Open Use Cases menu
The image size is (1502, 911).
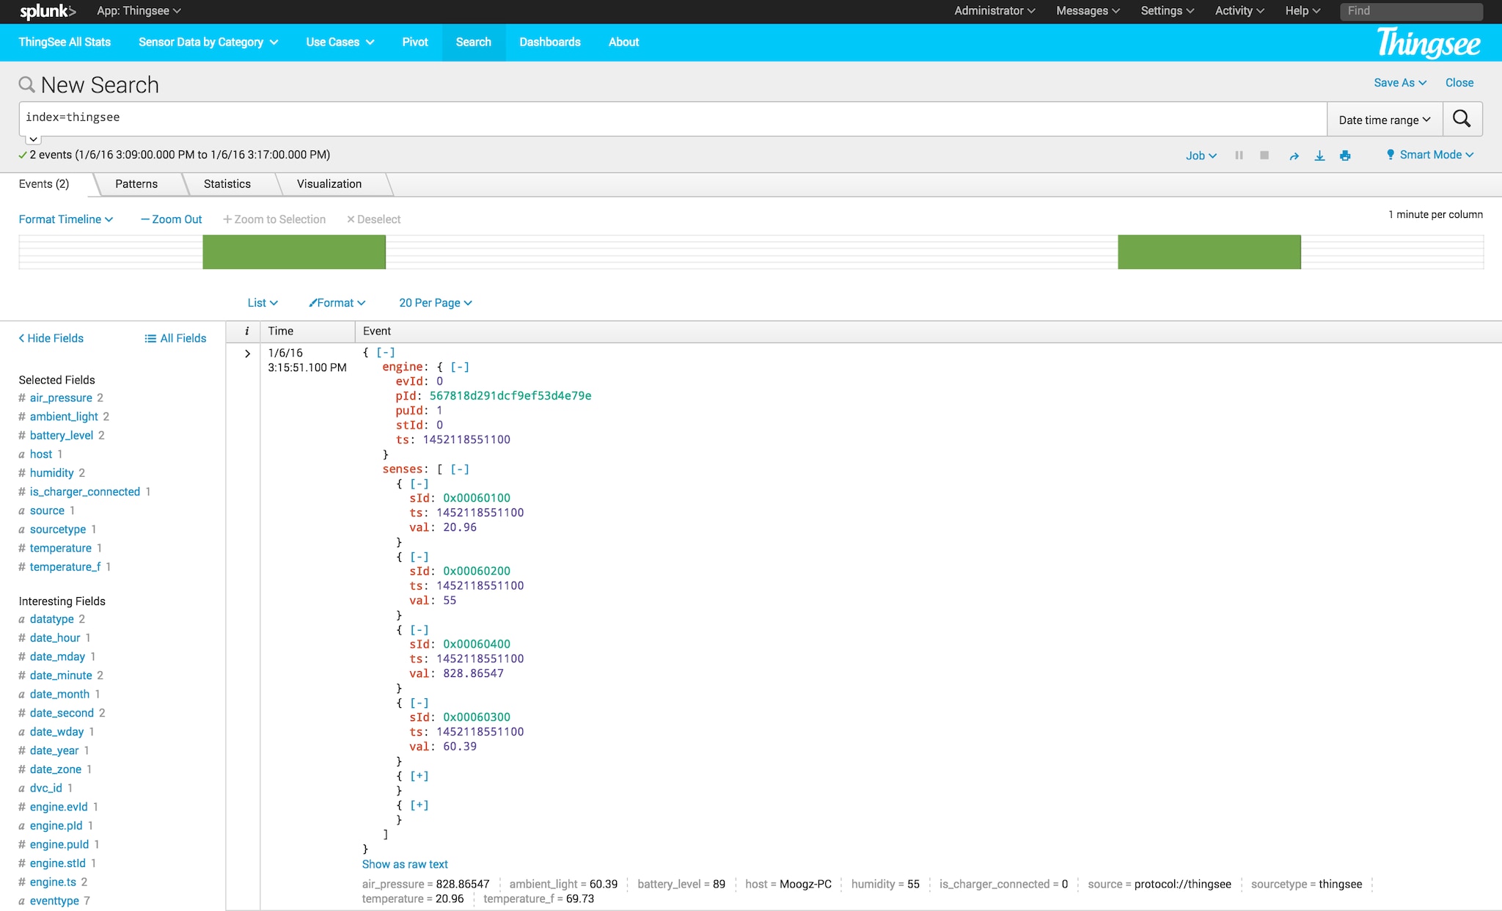pyautogui.click(x=340, y=42)
